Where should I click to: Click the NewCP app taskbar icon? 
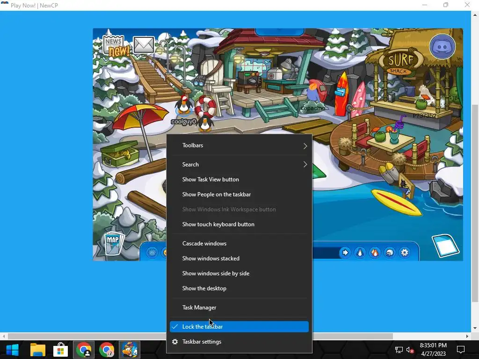(x=129, y=350)
